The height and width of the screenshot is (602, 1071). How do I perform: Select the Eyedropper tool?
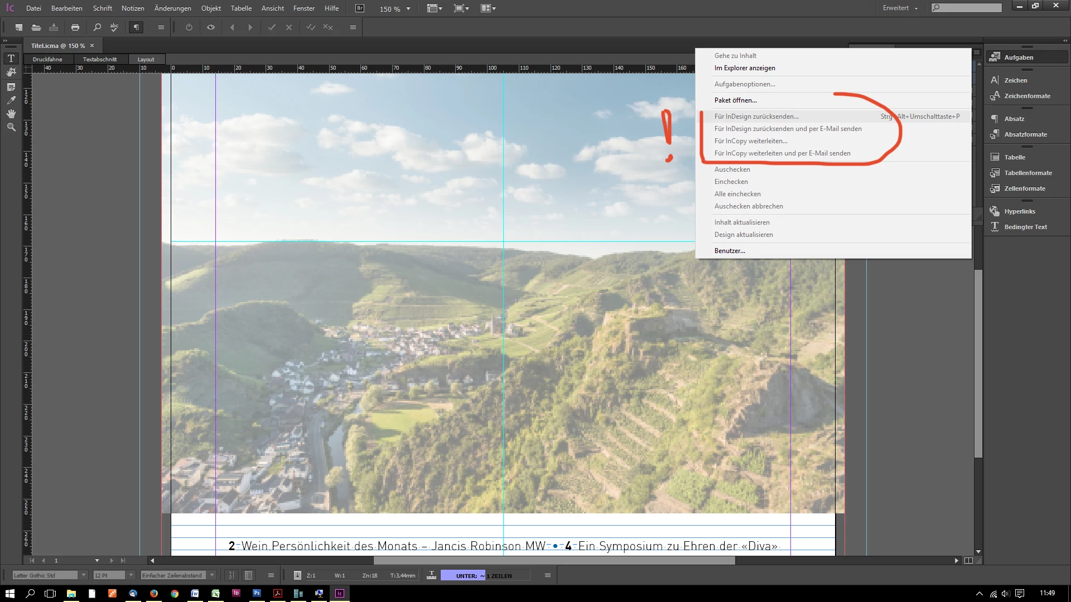pos(11,100)
